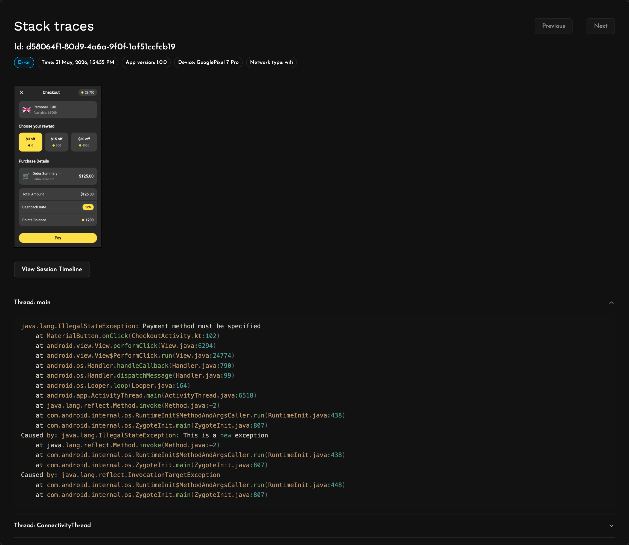Click the close X icon in screenshot
Screen dimensions: 629x545
tap(21, 93)
